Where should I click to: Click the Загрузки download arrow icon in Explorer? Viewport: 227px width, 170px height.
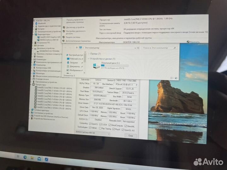tap(68, 63)
